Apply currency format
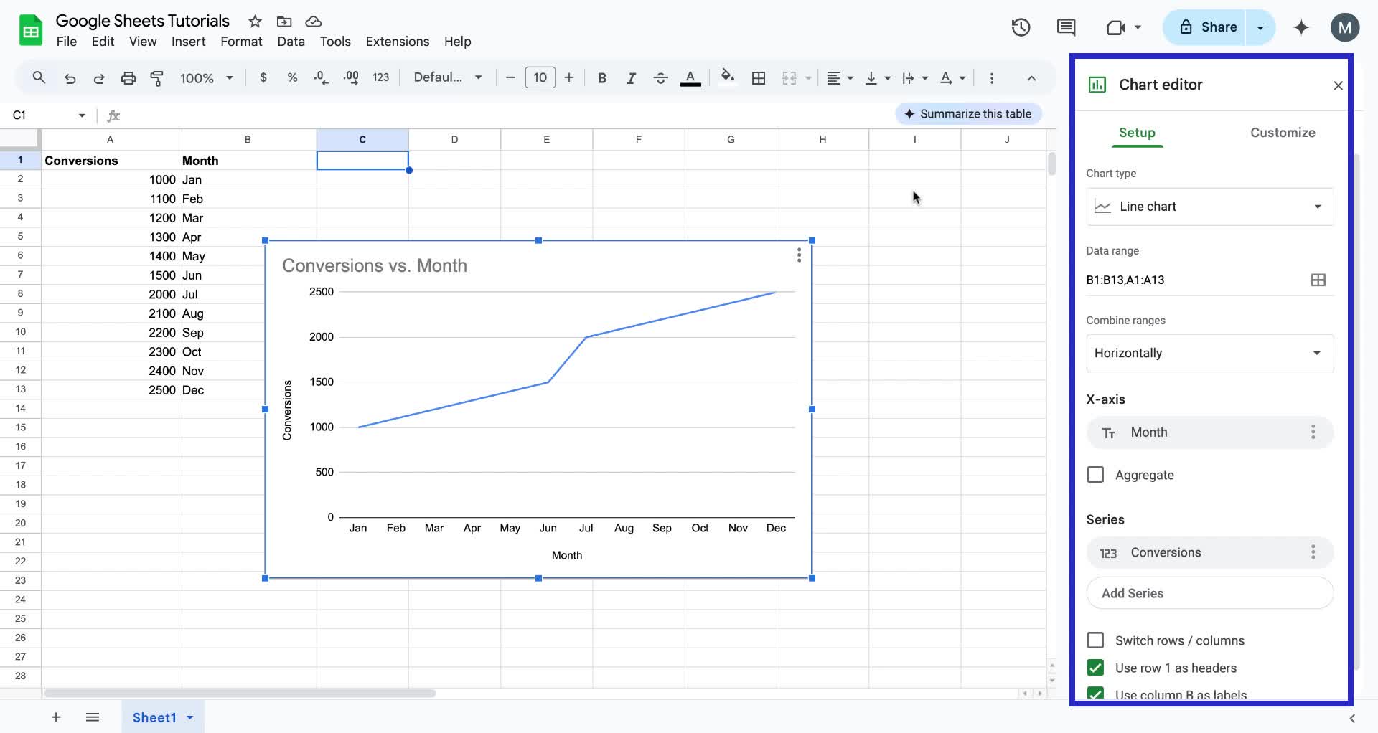The image size is (1378, 733). pos(263,77)
